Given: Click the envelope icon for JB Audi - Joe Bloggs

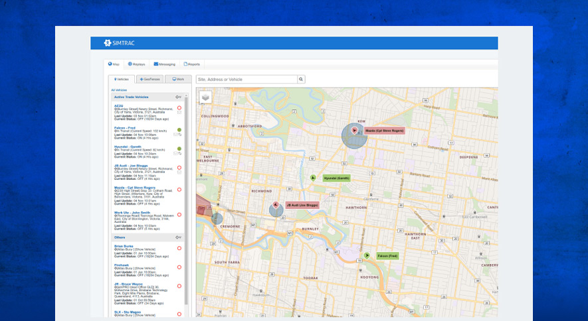Looking at the screenshot, I should point(179,172).
